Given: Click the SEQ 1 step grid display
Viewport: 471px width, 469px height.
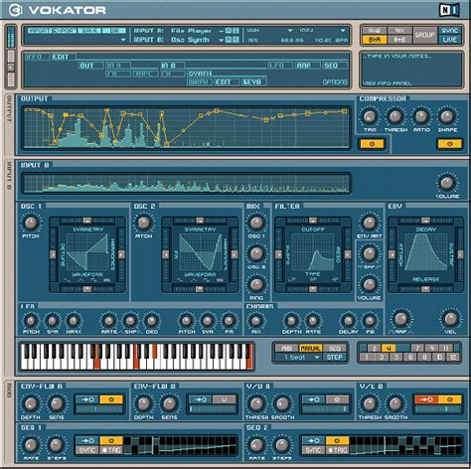Looking at the screenshot, I should tap(181, 445).
